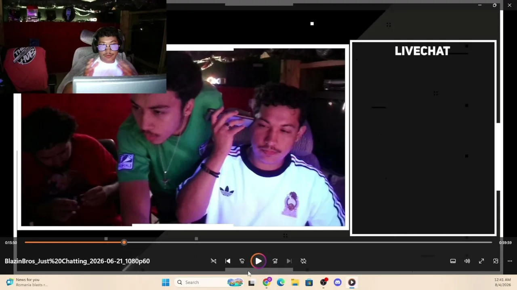This screenshot has height=290, width=517.
Task: Toggle subtitles and captions
Action: click(x=453, y=261)
